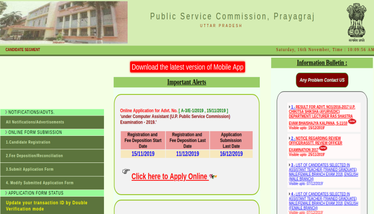Click the submission last date 16/12/2019 cell
The height and width of the screenshot is (214, 374).
[x=231, y=154]
